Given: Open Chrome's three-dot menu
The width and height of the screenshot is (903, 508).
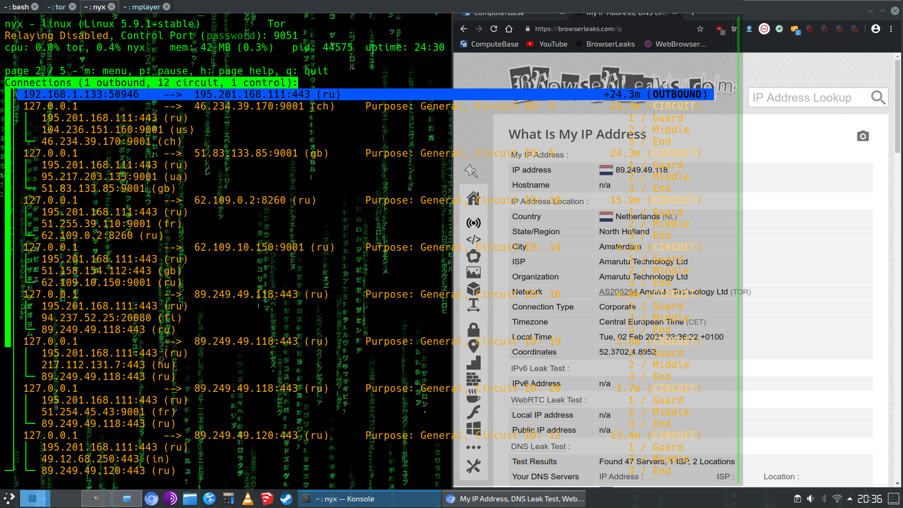Looking at the screenshot, I should pos(891,29).
